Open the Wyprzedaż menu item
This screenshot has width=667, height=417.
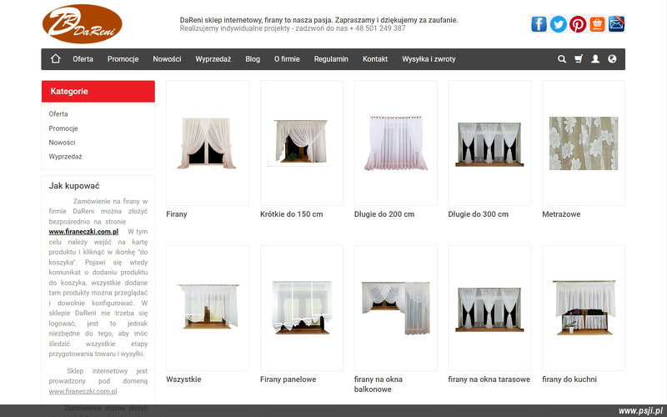pyautogui.click(x=213, y=59)
